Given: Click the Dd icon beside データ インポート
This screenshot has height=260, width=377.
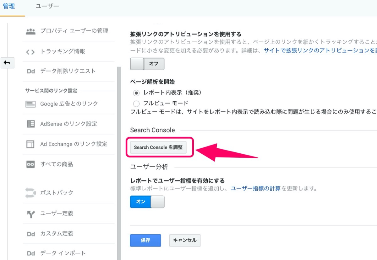Looking at the screenshot, I should click(x=31, y=253).
